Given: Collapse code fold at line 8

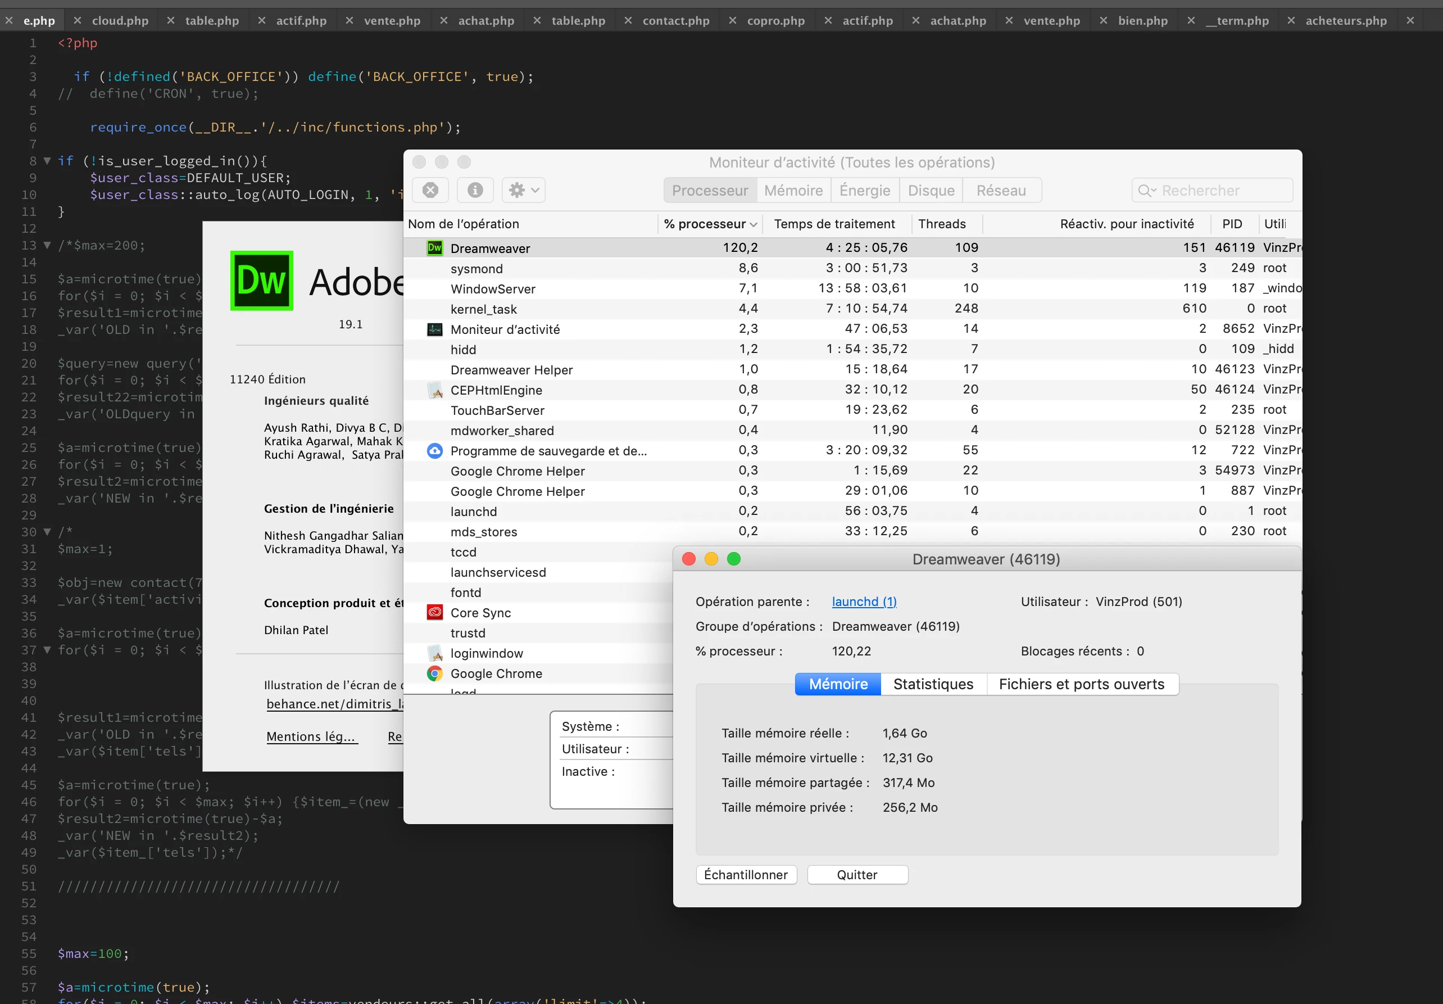Looking at the screenshot, I should click(x=47, y=161).
